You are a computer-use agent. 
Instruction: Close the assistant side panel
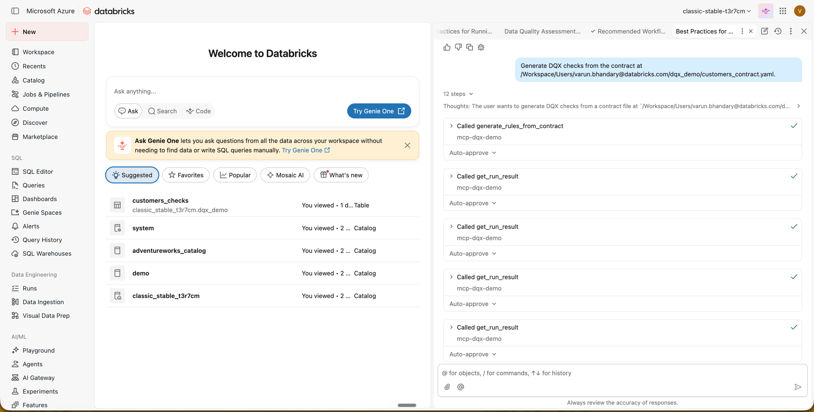804,31
